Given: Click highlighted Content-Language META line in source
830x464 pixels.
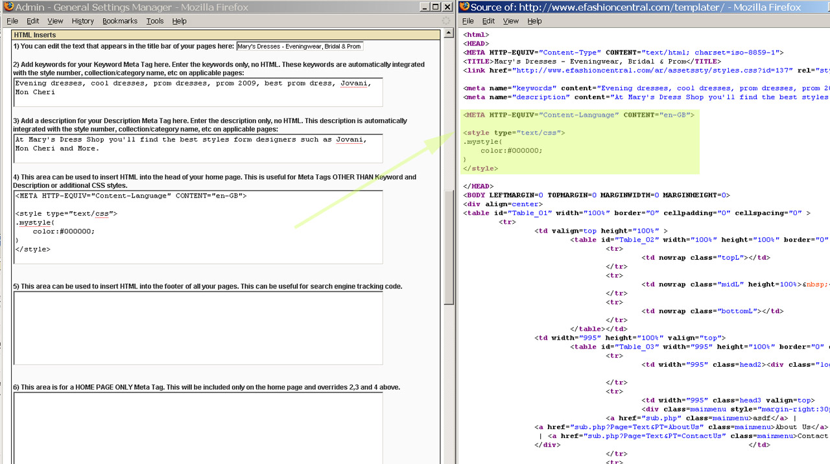Looking at the screenshot, I should tap(578, 115).
